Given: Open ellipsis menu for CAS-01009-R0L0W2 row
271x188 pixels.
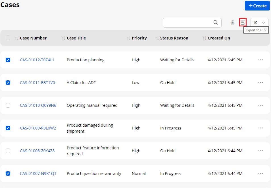Looking at the screenshot, I should [260, 128].
